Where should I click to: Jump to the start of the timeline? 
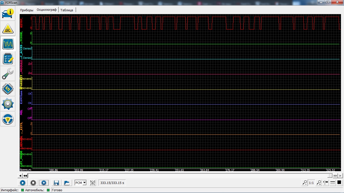click(25, 176)
